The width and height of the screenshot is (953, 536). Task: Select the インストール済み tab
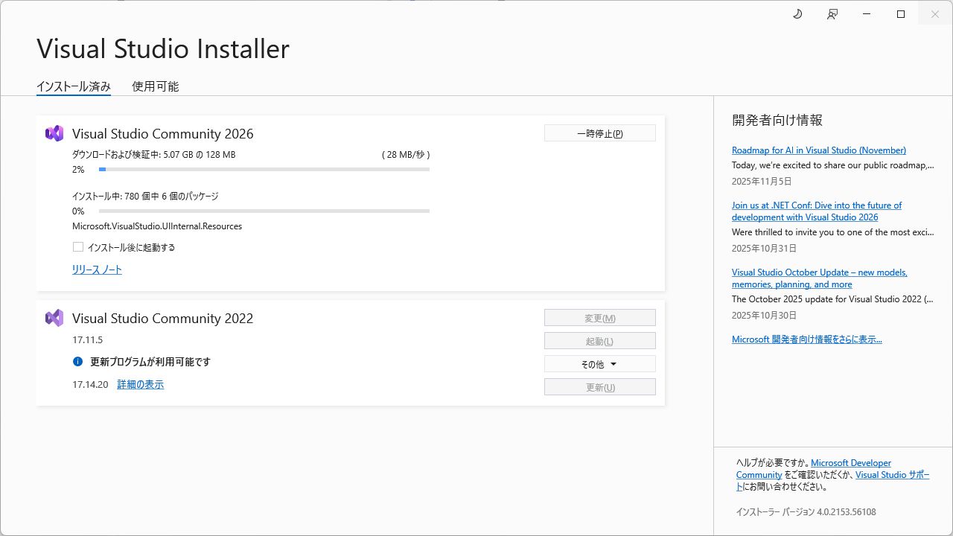74,86
